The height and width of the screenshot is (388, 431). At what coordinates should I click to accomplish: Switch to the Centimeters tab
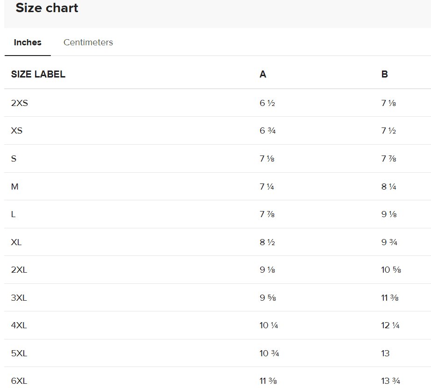click(88, 42)
